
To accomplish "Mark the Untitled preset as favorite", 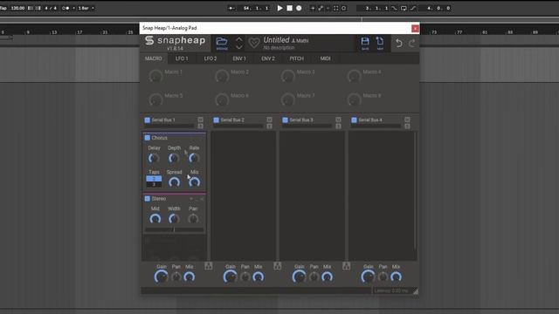I will pyautogui.click(x=254, y=43).
